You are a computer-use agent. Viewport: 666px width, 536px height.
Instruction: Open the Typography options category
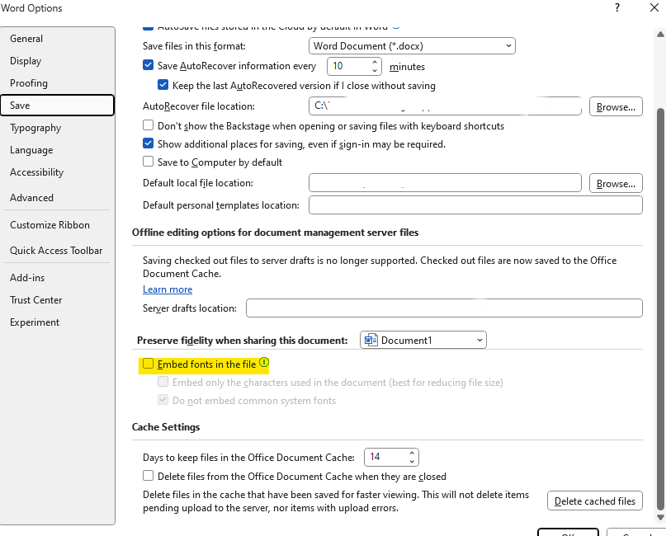(57, 128)
